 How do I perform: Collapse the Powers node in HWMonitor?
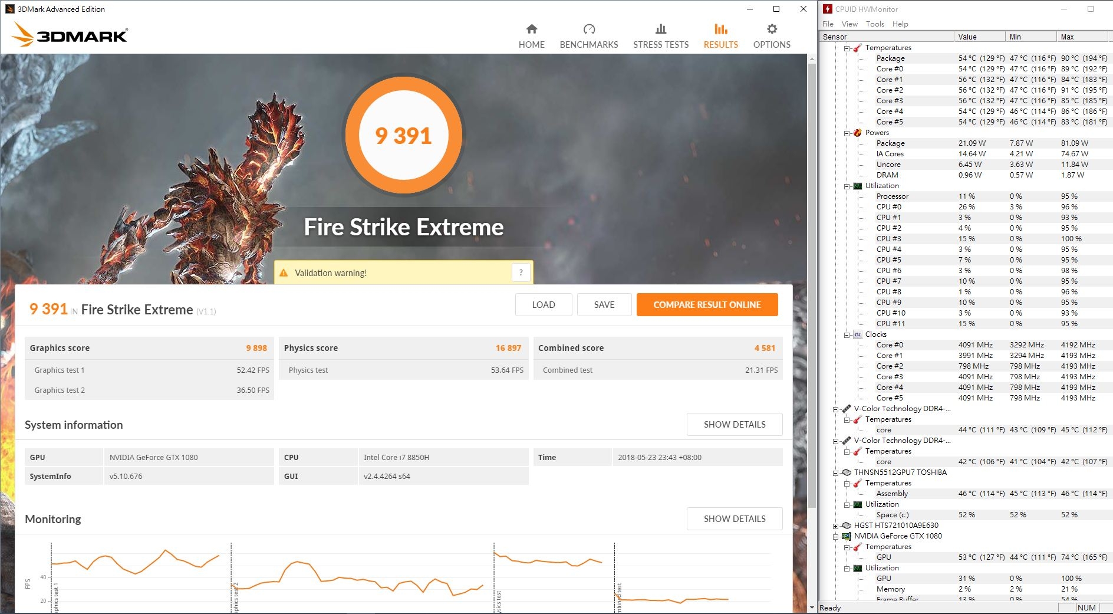click(847, 133)
